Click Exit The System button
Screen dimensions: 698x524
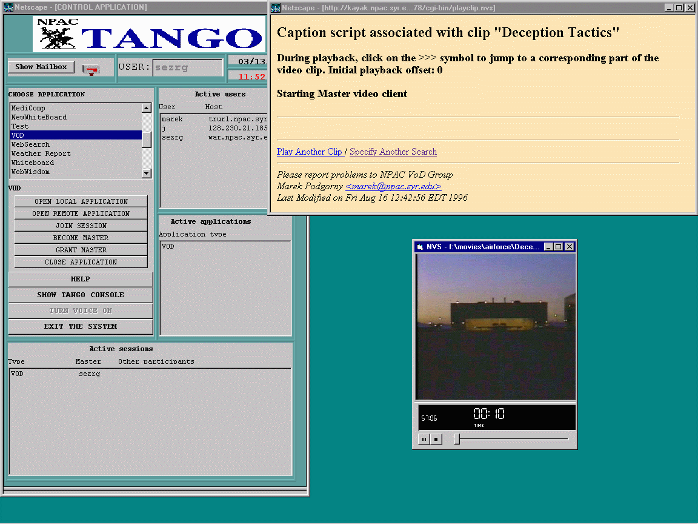tap(81, 326)
